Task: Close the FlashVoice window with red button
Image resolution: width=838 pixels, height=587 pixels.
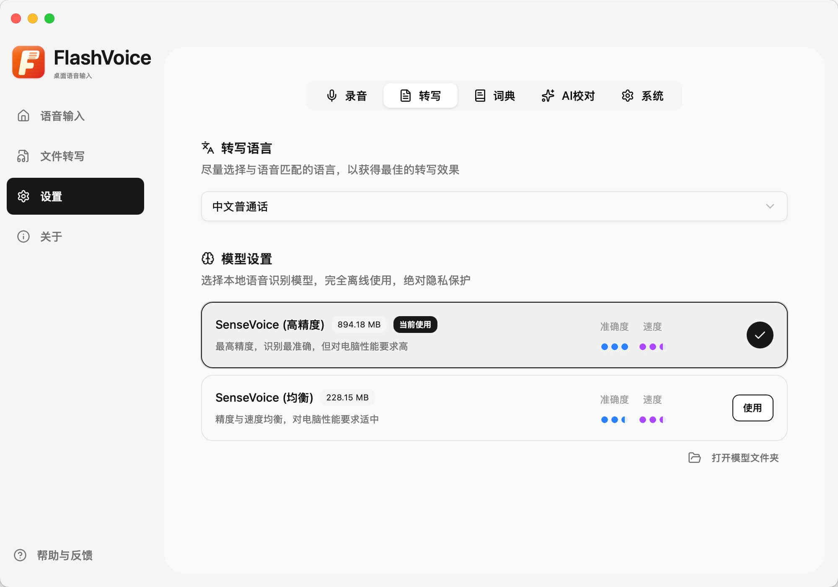Action: click(16, 18)
